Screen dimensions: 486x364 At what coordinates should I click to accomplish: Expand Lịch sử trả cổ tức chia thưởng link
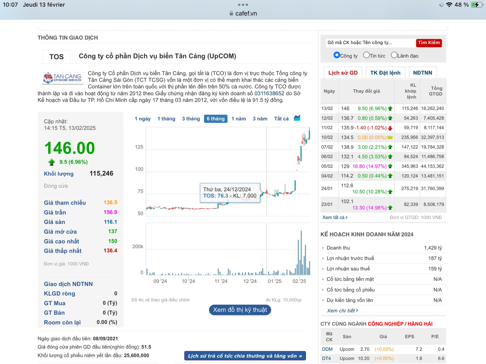coord(245,356)
